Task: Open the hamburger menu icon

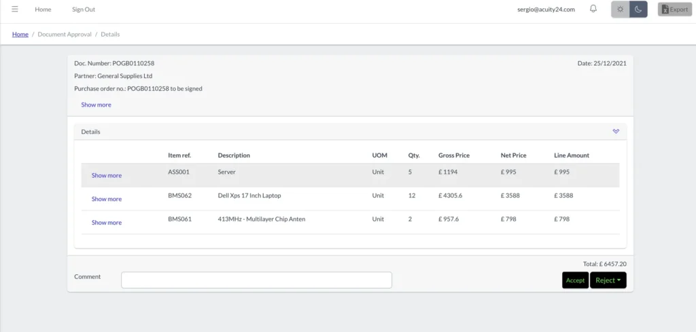Action: click(15, 10)
